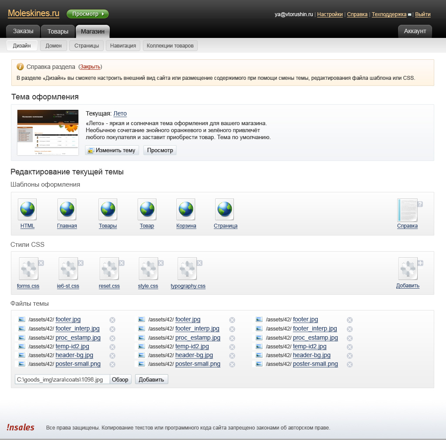Open the current theme Лето link
The height and width of the screenshot is (440, 446).
[120, 113]
